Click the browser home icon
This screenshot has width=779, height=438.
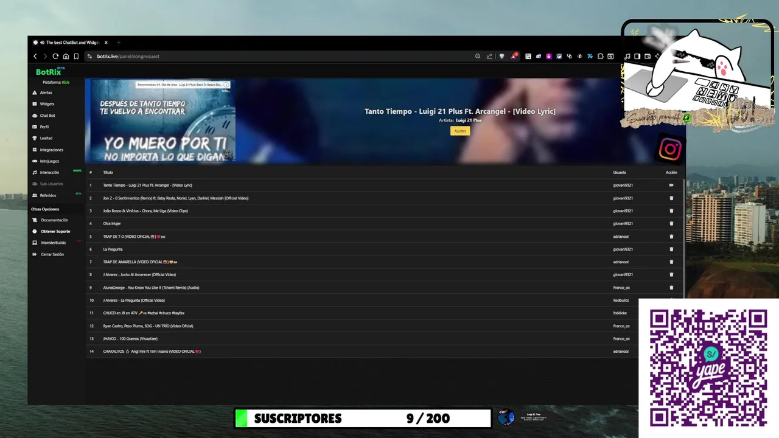[x=66, y=56]
